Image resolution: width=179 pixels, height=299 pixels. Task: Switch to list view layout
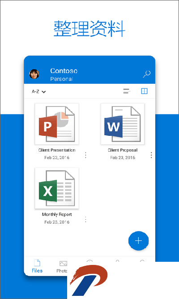pos(127,91)
